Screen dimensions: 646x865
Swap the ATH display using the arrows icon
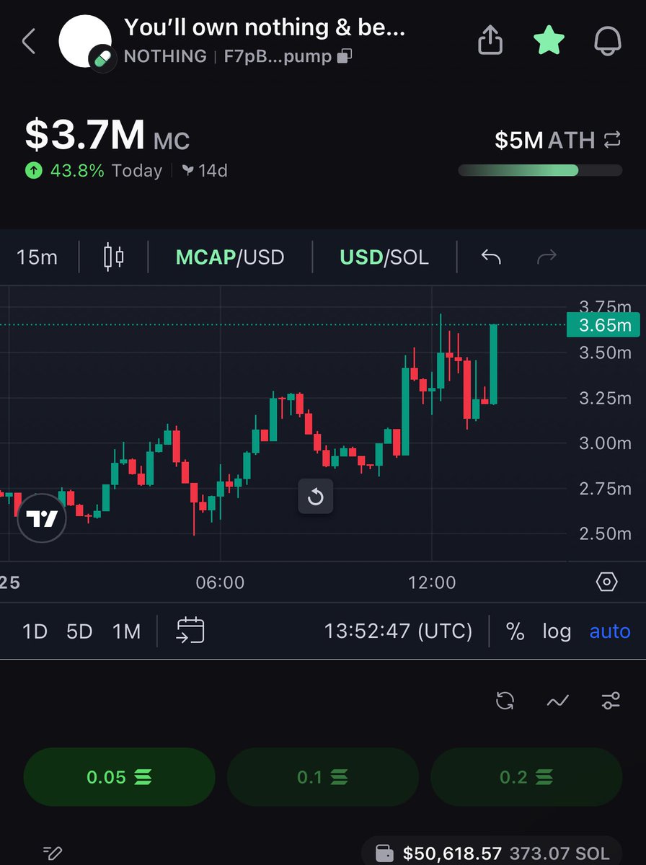tap(611, 140)
